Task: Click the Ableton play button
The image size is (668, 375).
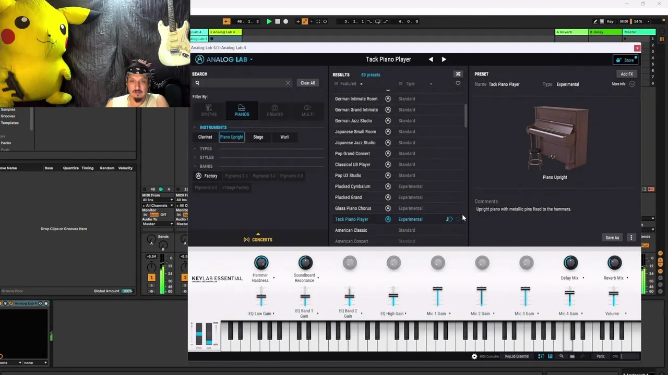Action: coord(269,21)
